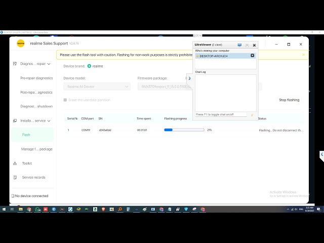The height and width of the screenshot is (243, 324).
Task: Click the realme logo icon
Action: tap(21, 44)
